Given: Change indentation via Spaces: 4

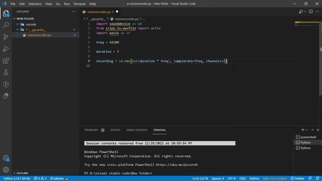Looking at the screenshot, I should tap(218, 178).
